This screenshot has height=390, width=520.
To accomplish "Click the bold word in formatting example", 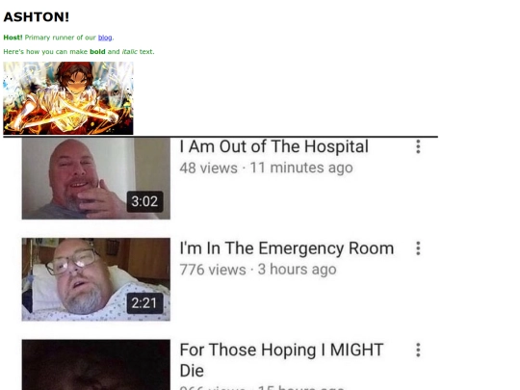I will pyautogui.click(x=97, y=52).
